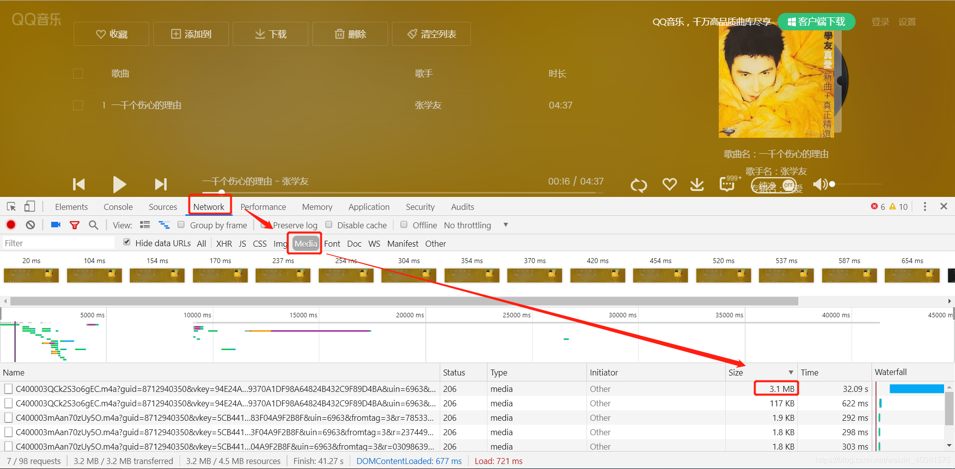
Task: Switch to the Audits tab
Action: (463, 207)
